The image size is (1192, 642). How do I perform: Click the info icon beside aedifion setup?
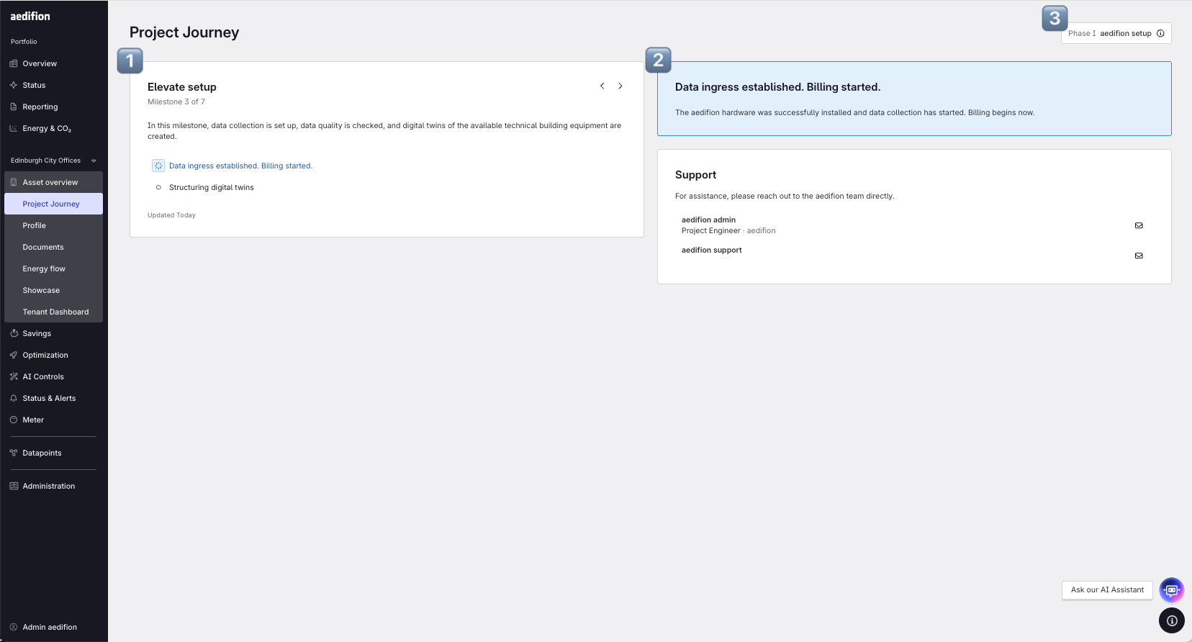coord(1160,34)
